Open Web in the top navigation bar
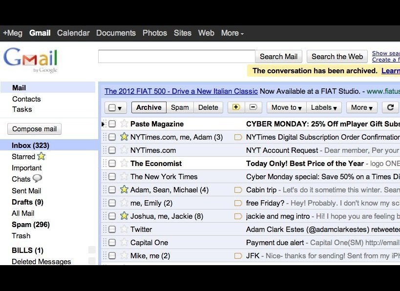This screenshot has height=291, width=400. (x=206, y=33)
